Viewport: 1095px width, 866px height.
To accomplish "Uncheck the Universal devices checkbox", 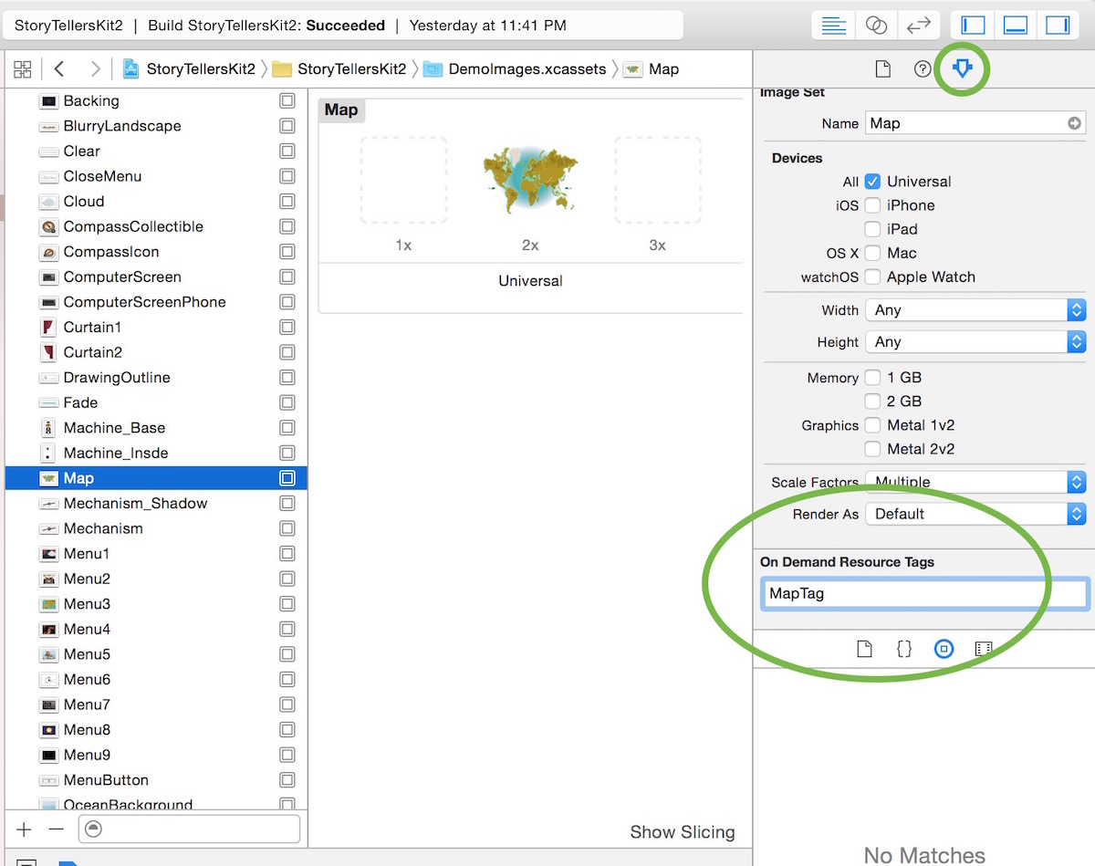I will click(872, 182).
